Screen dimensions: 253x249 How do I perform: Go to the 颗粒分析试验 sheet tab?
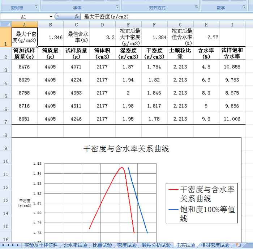156,245
